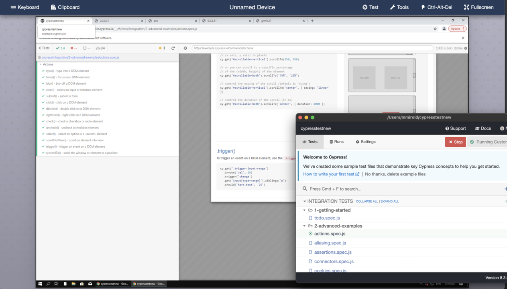Image resolution: width=507 pixels, height=289 pixels.
Task: Click COLLAPSE ALL in integration tests
Action: click(367, 201)
